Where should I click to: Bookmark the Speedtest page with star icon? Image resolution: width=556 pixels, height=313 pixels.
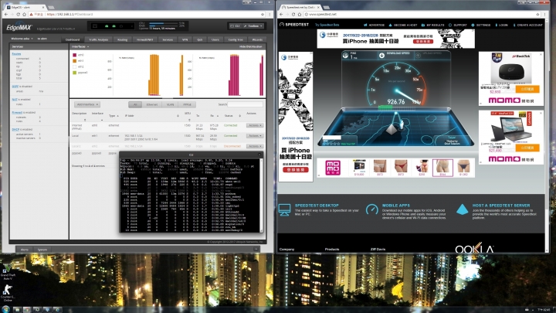[537, 14]
